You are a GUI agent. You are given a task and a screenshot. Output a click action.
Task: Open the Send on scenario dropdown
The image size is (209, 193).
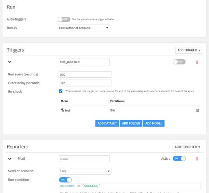pos(85,171)
